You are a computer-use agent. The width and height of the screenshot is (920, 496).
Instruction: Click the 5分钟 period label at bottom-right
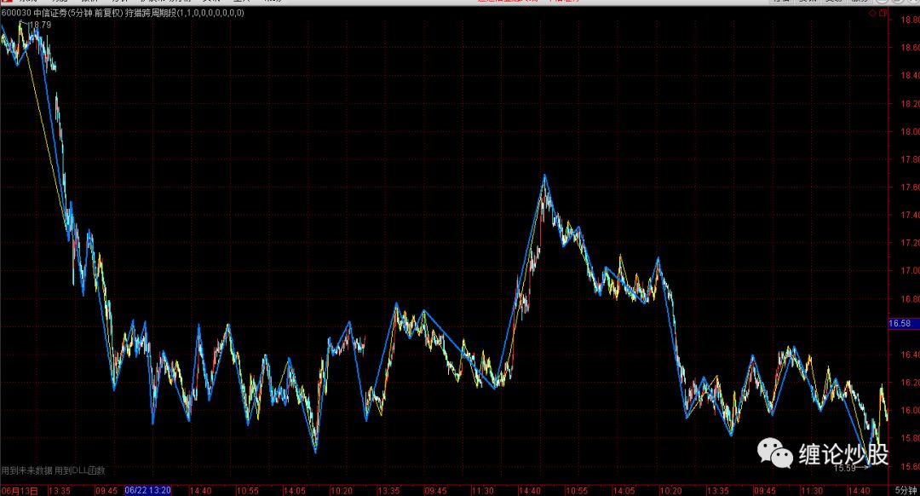(906, 490)
